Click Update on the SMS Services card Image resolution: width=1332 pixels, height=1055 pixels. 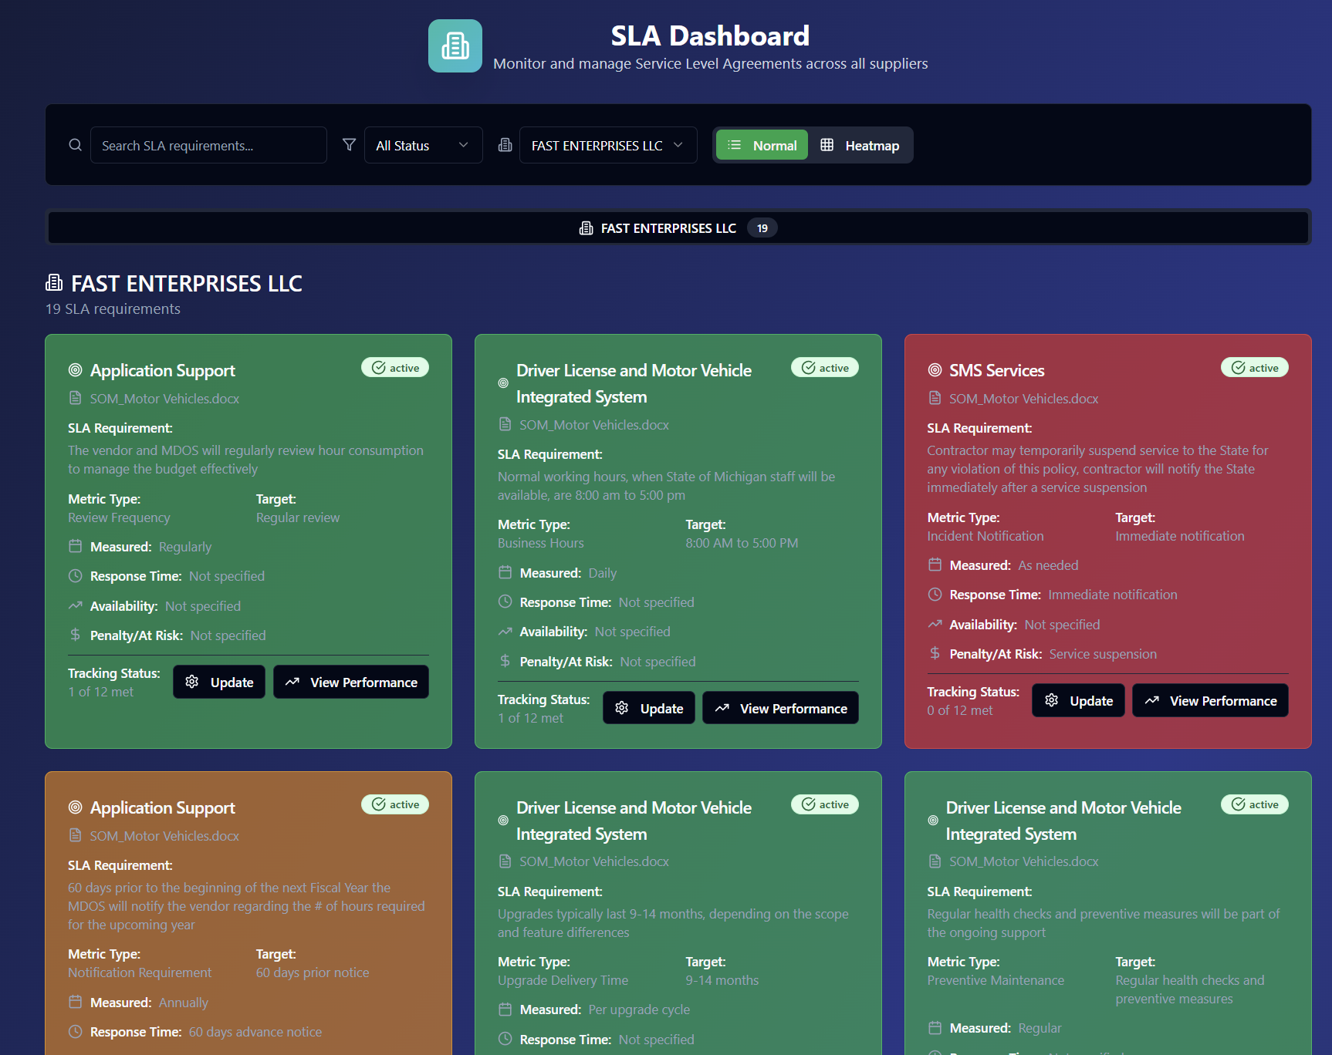pos(1077,700)
